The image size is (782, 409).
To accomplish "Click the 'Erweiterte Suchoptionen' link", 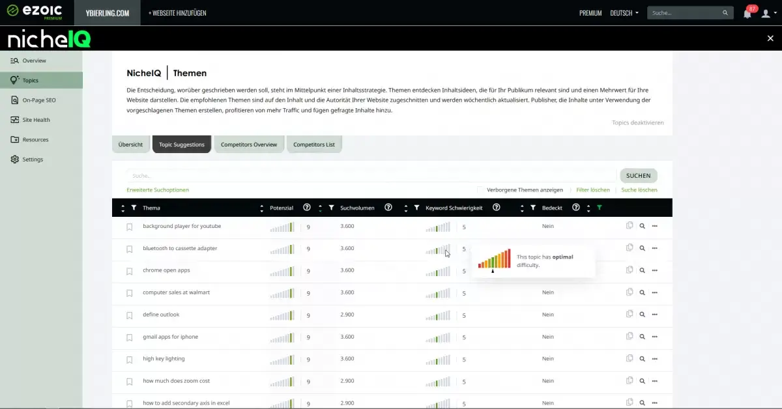I will tap(158, 190).
